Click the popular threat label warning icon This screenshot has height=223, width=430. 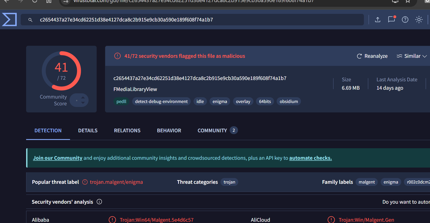pos(85,182)
